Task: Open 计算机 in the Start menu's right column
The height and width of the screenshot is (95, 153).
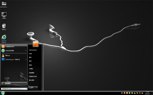Action: pos(31,69)
